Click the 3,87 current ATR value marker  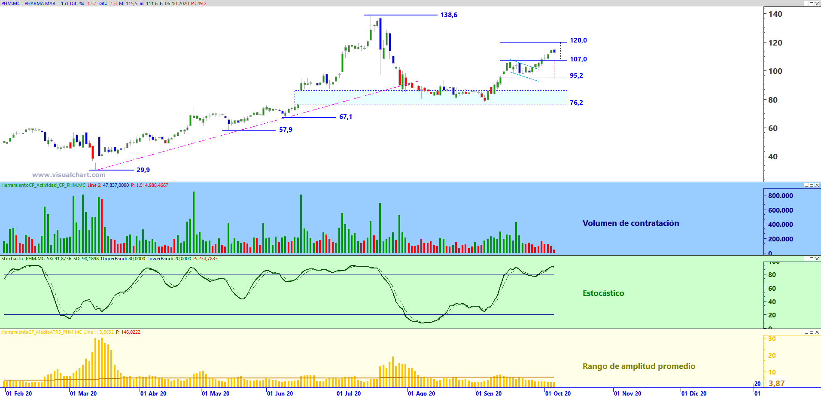(776, 384)
